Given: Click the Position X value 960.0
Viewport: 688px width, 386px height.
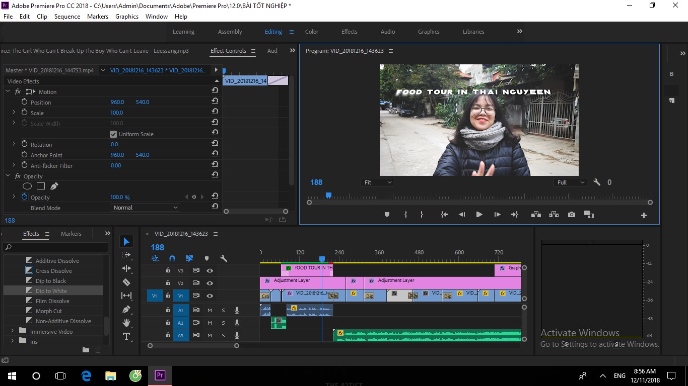Looking at the screenshot, I should (117, 102).
